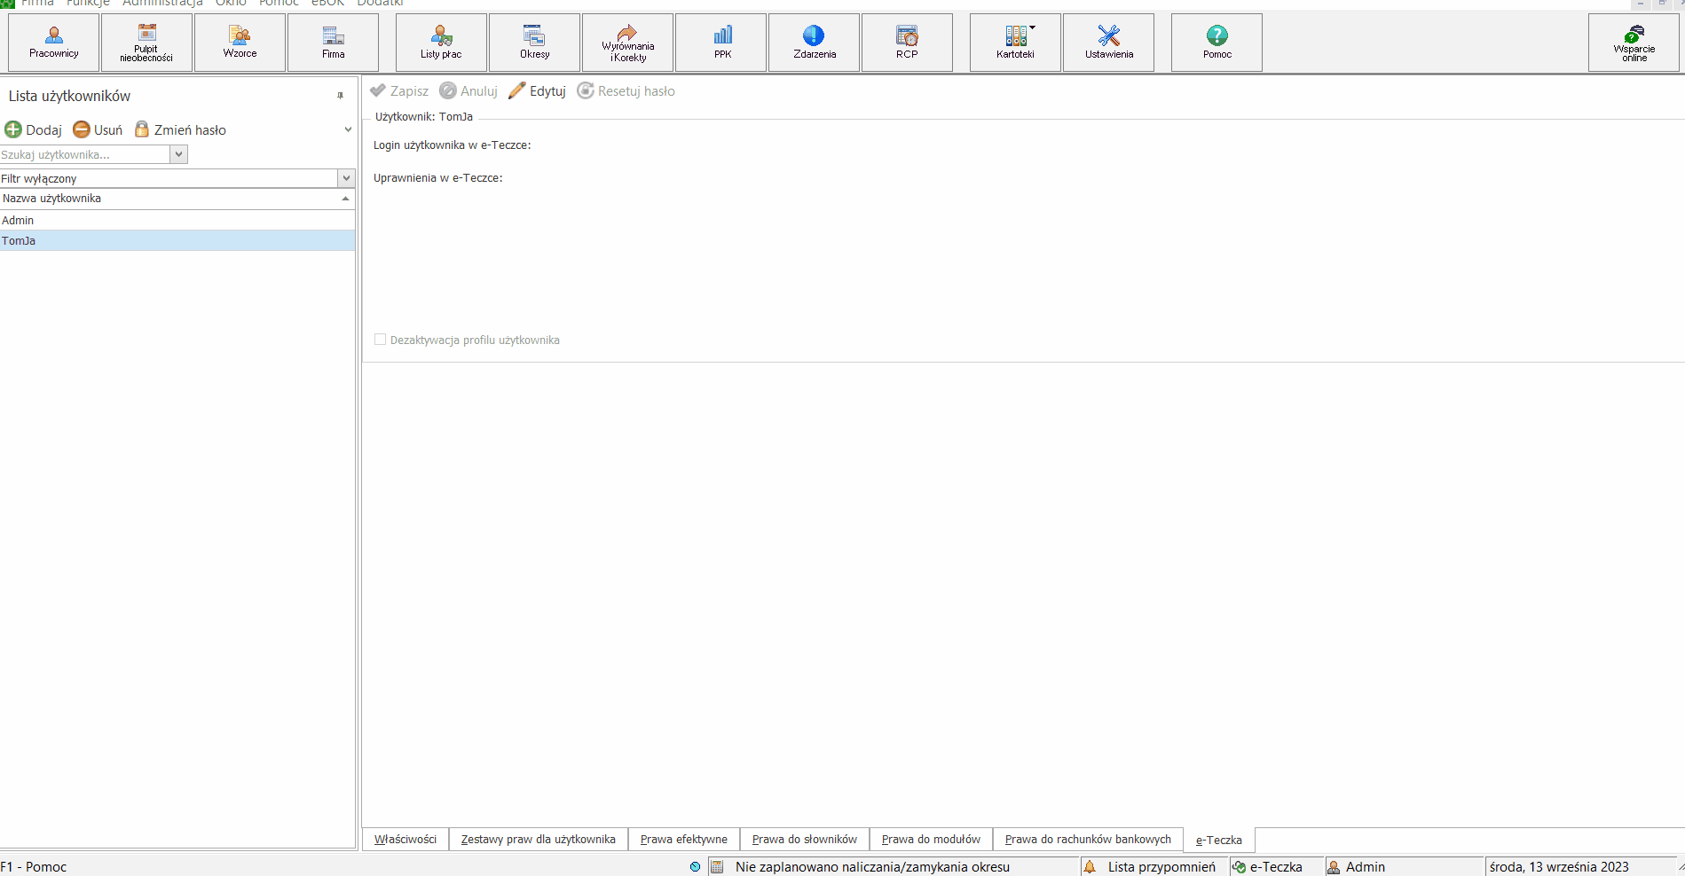1685x876 pixels.
Task: Switch to Prawa do modułów tab
Action: point(931,839)
